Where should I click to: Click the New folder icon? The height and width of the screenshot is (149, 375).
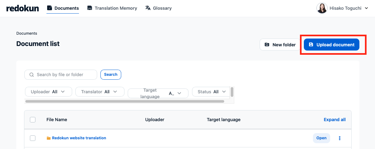tap(267, 45)
